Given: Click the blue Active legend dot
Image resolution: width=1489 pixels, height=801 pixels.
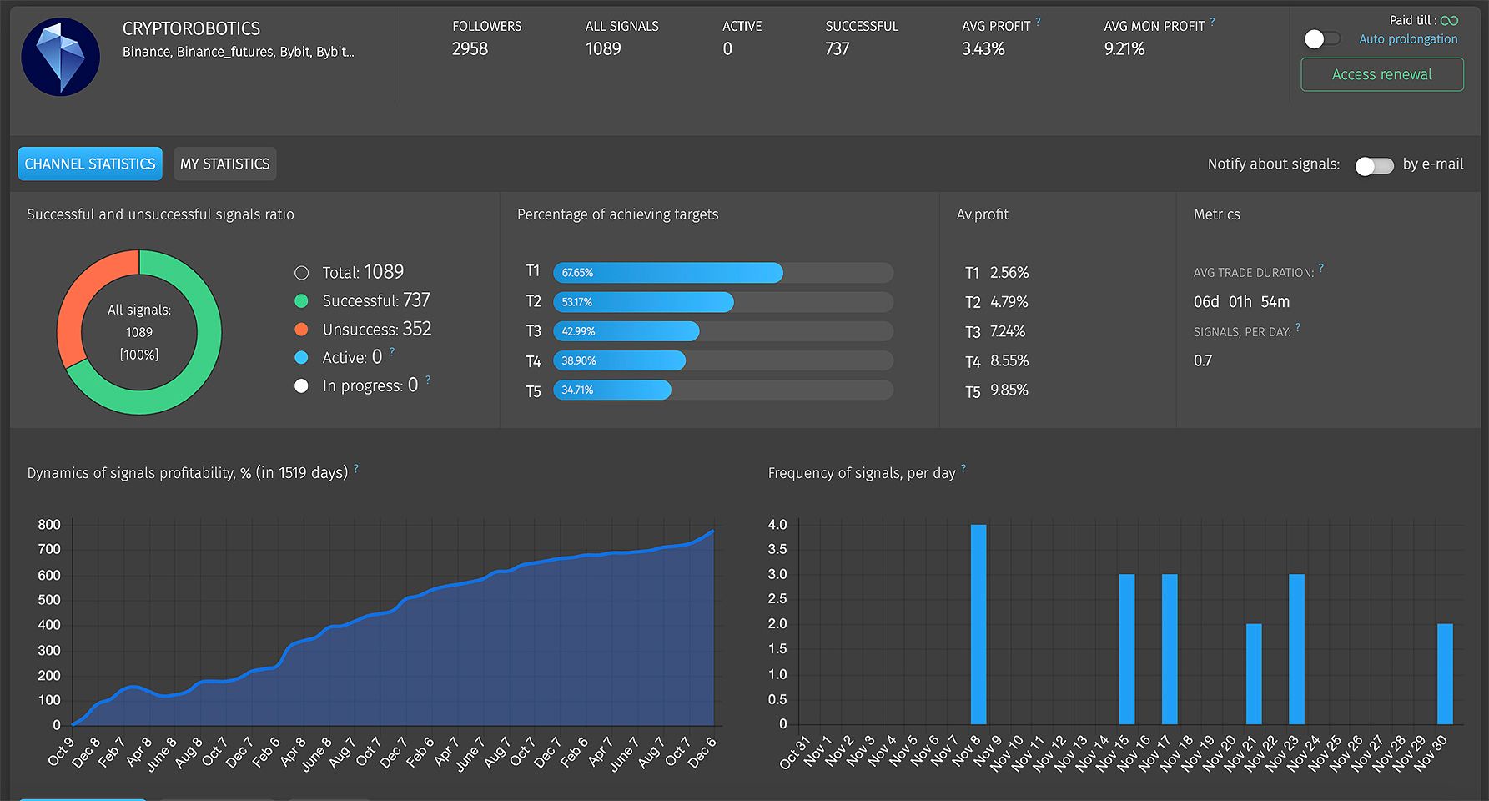Looking at the screenshot, I should click(301, 357).
